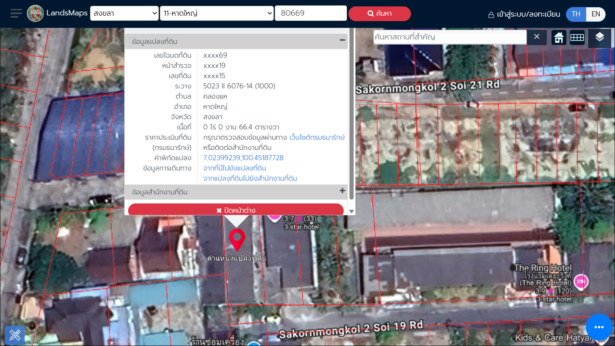Open the province dropdown showing สงขลา

coord(124,13)
